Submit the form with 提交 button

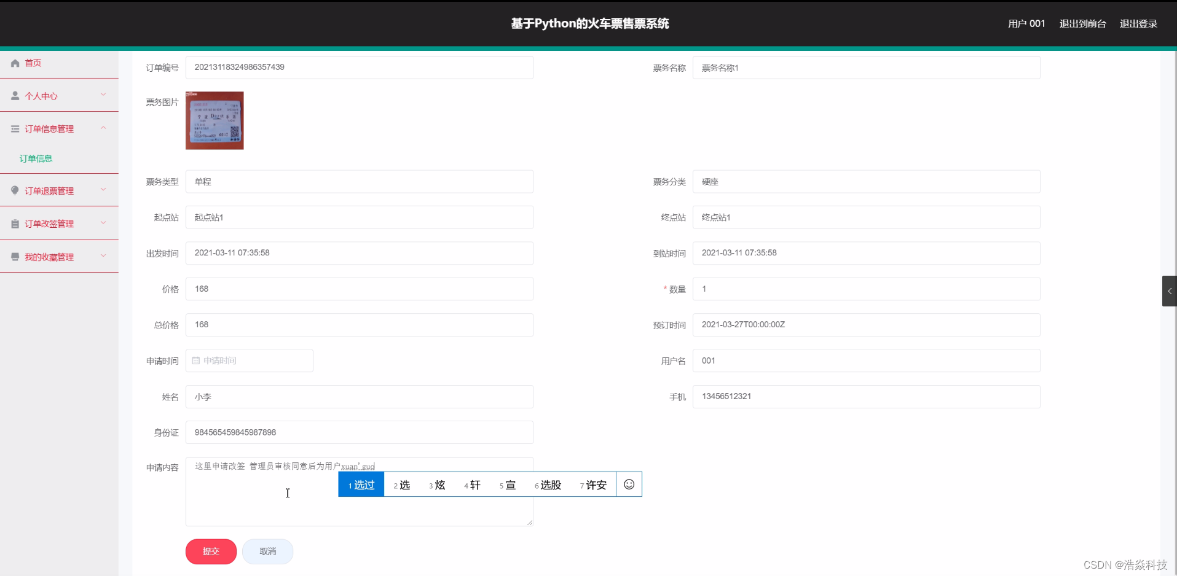[x=211, y=551]
